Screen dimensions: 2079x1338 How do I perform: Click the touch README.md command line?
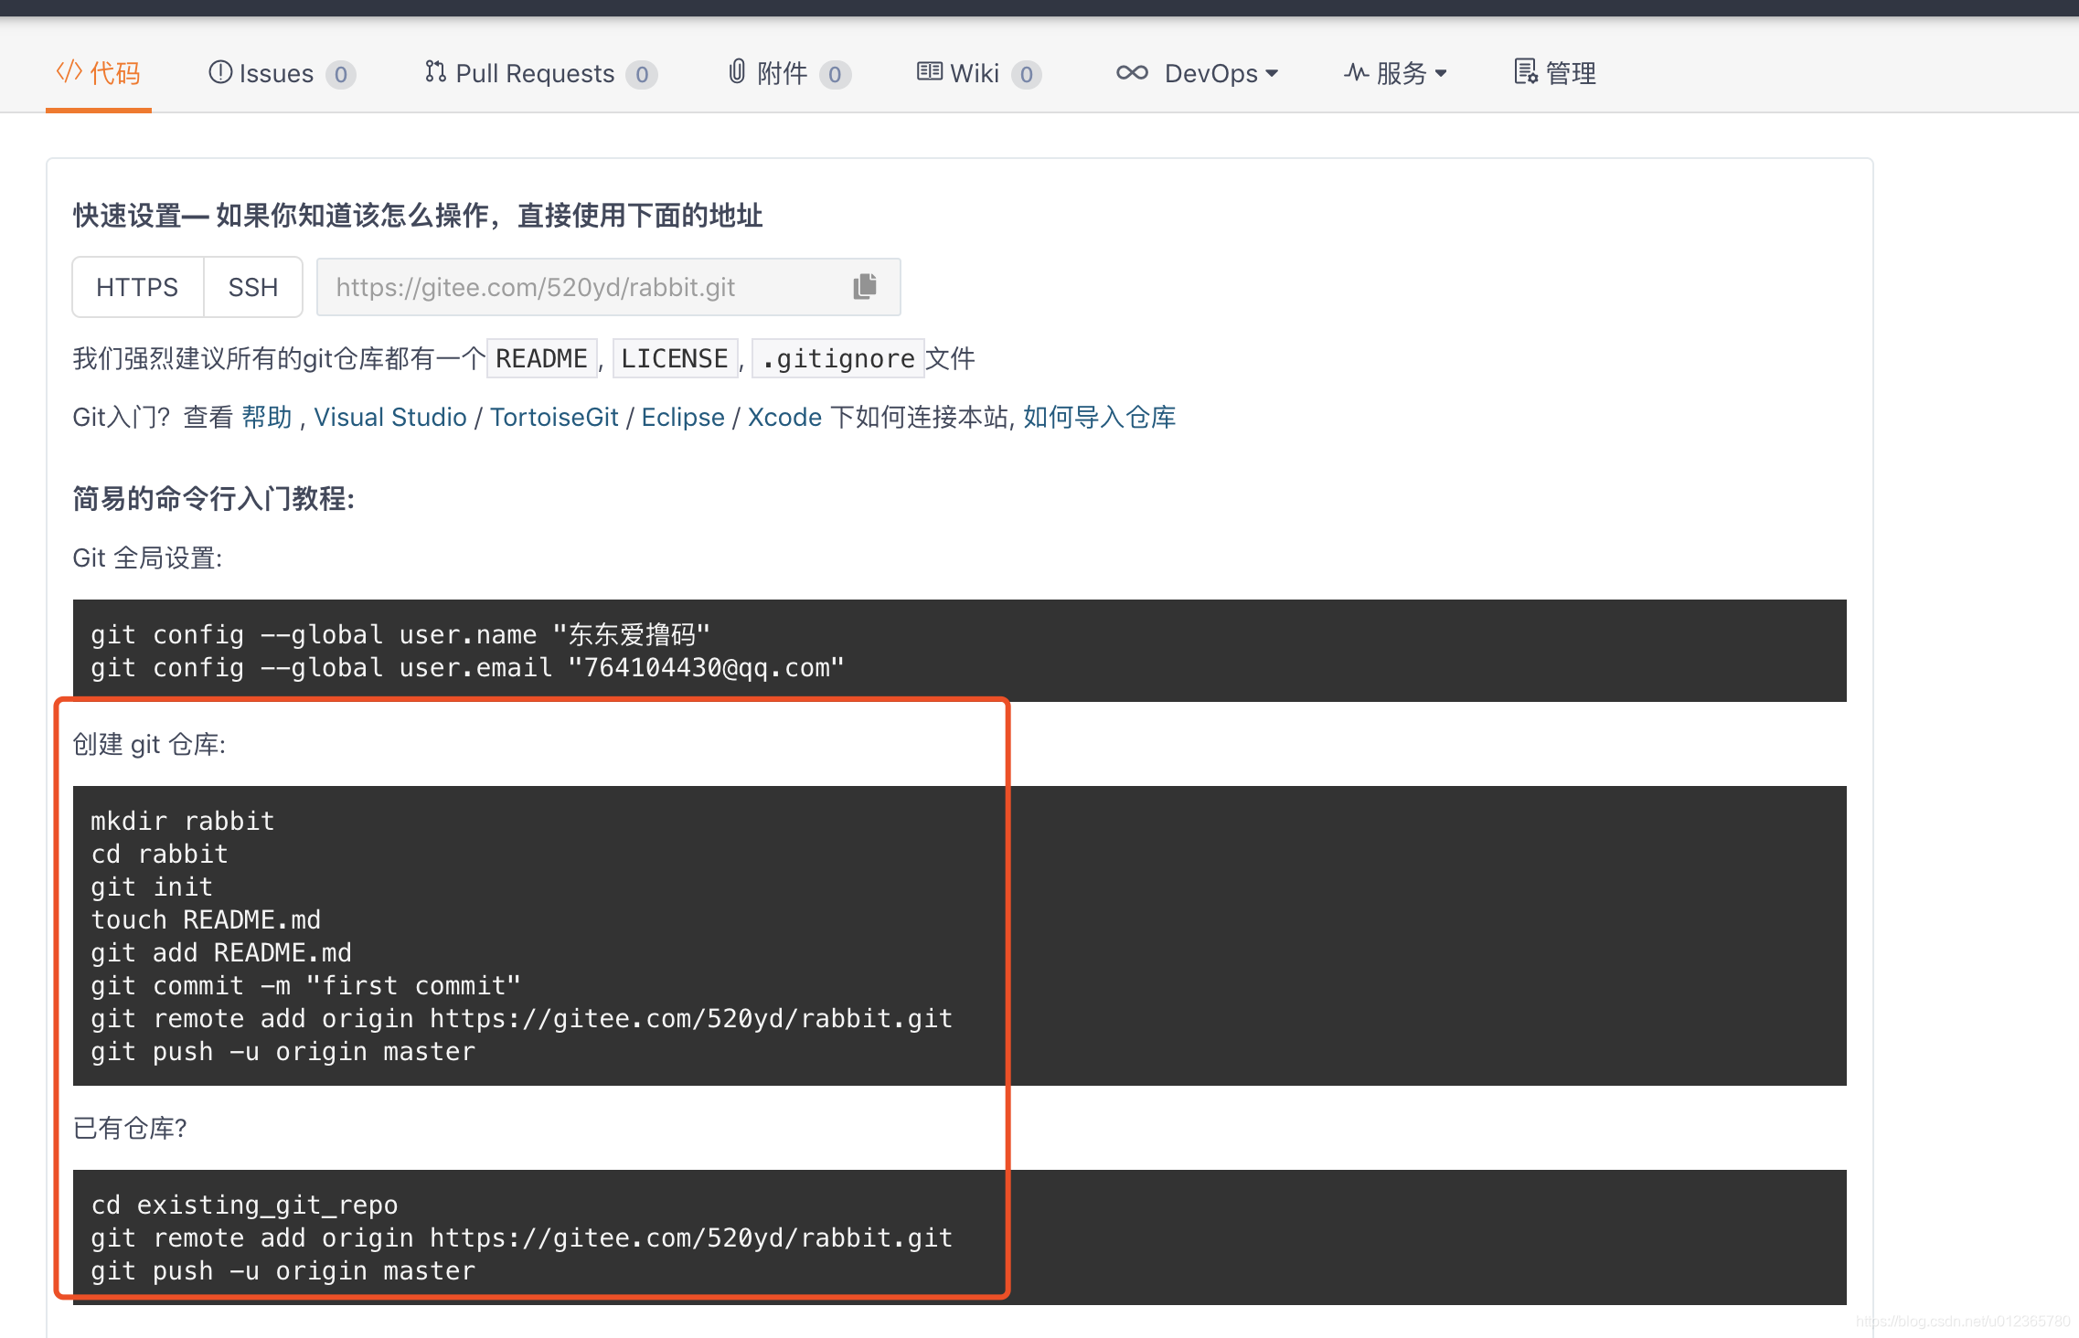pos(206,919)
